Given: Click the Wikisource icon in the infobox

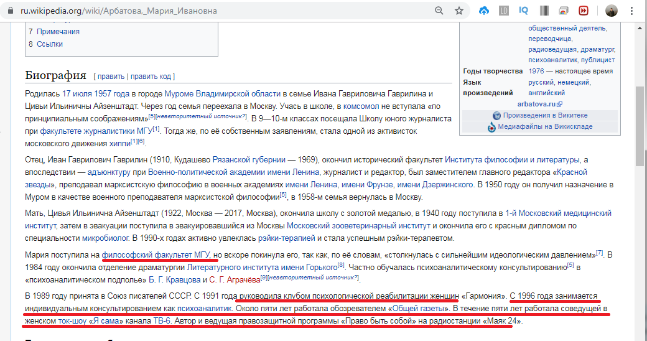Looking at the screenshot, I should (x=497, y=116).
